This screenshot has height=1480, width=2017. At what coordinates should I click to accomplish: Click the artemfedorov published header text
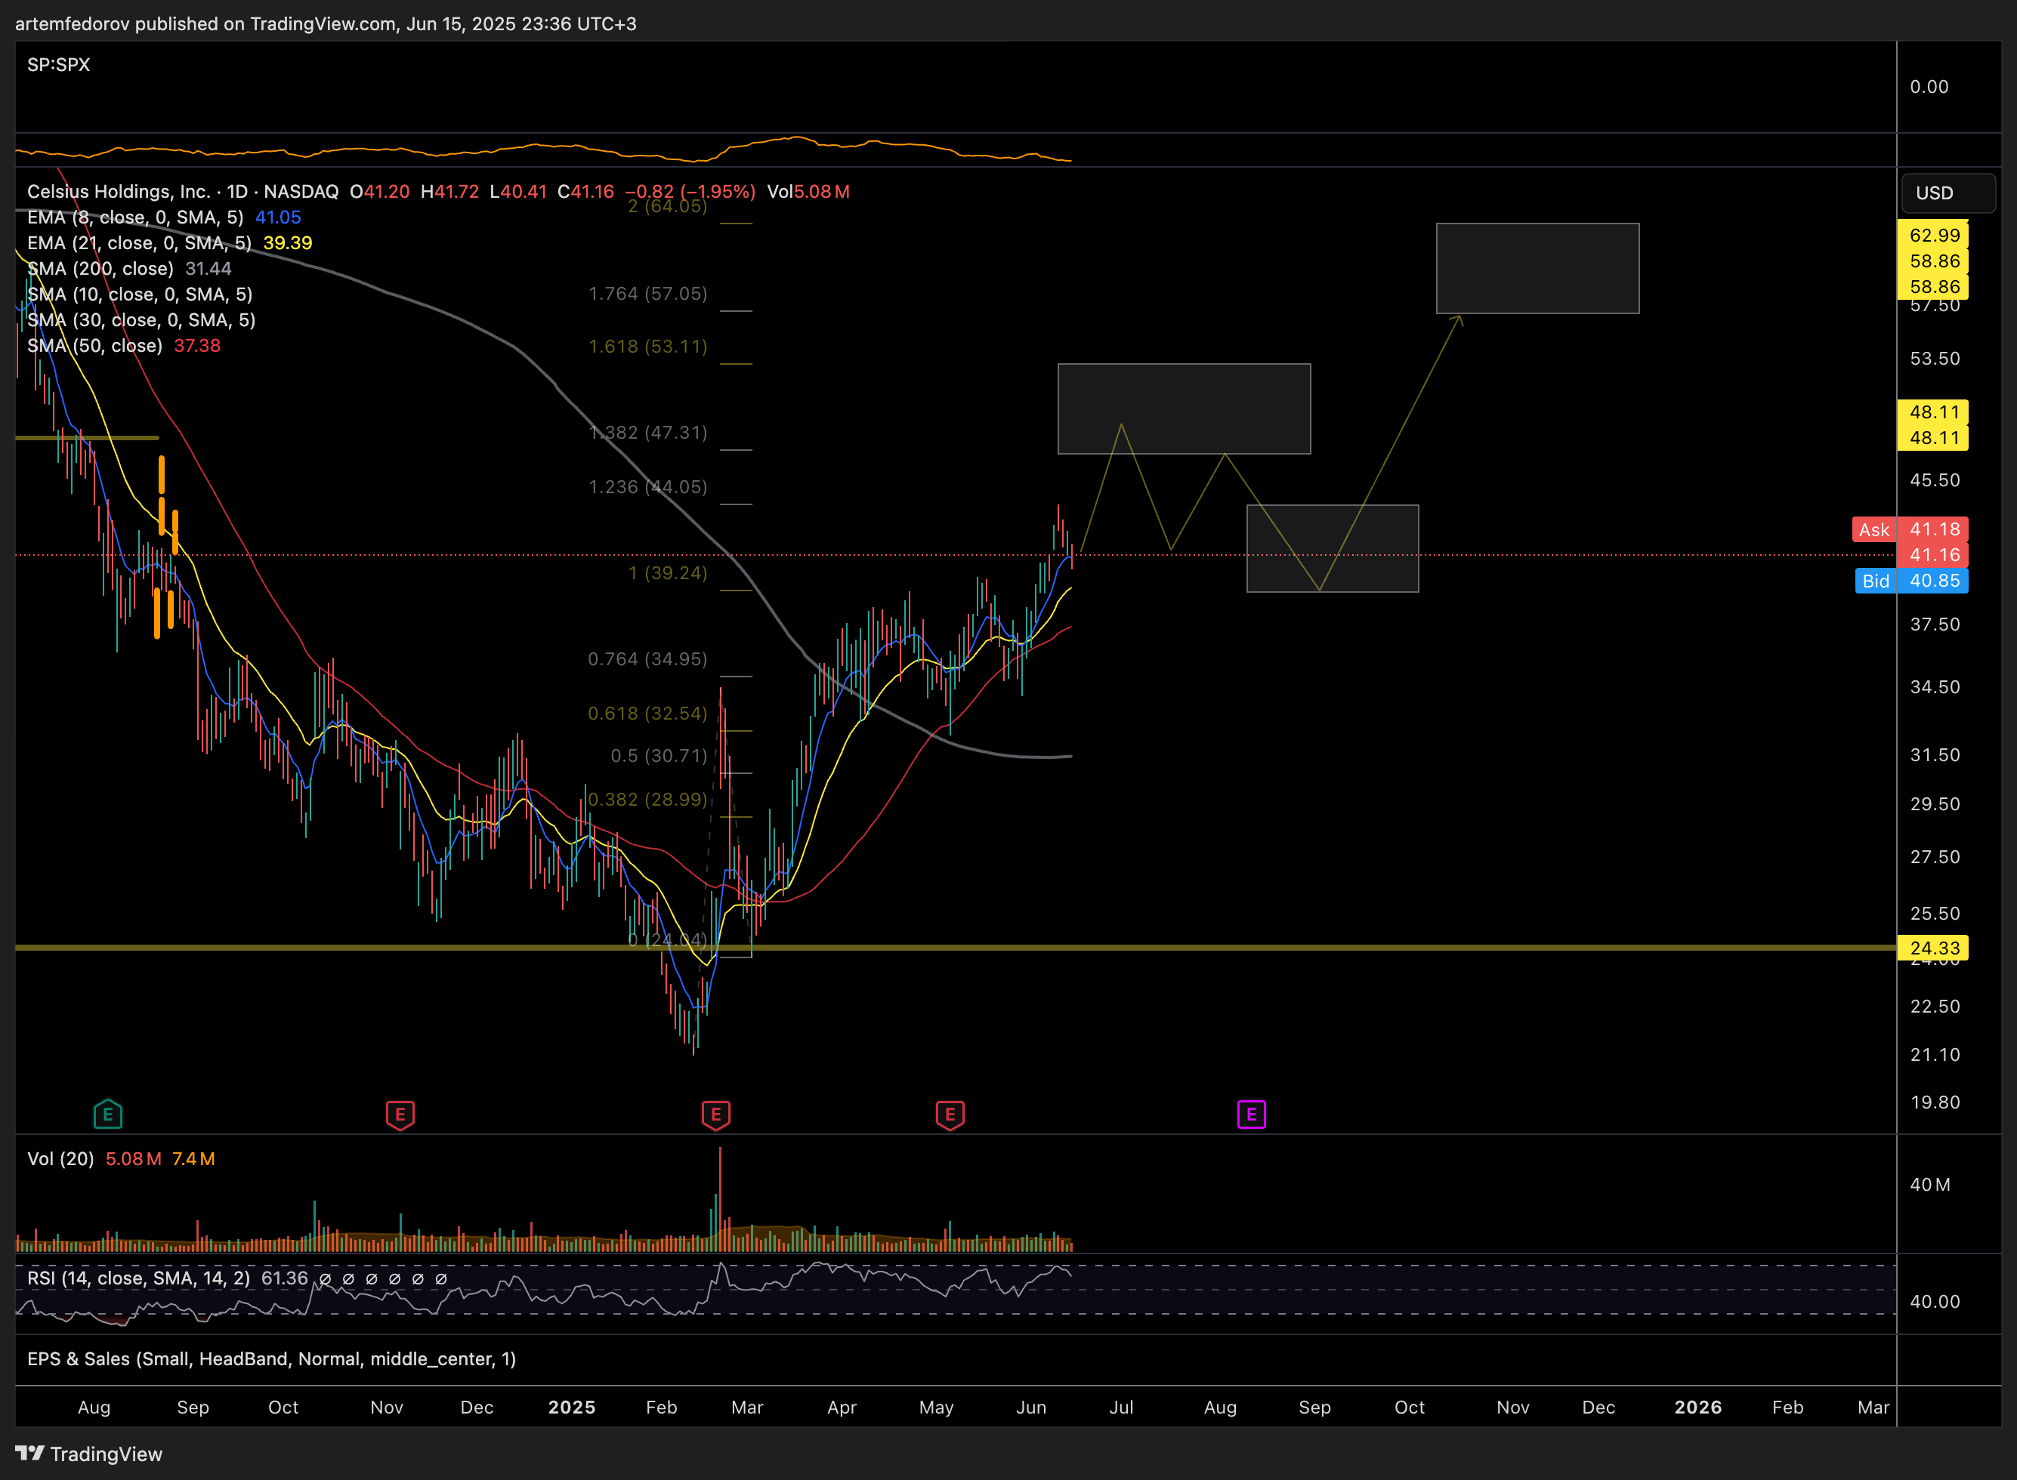(326, 23)
